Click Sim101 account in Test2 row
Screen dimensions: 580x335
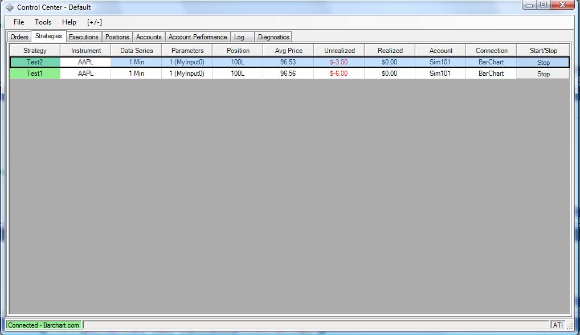[x=440, y=62]
